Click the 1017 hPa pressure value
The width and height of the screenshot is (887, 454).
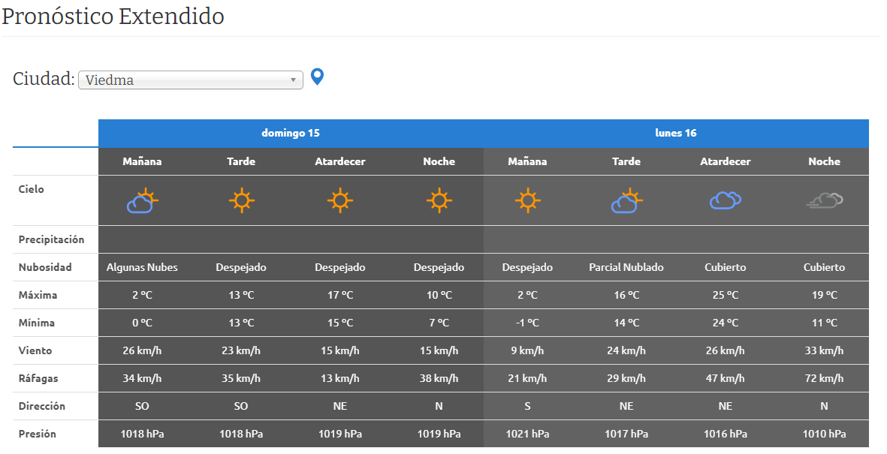coord(626,434)
